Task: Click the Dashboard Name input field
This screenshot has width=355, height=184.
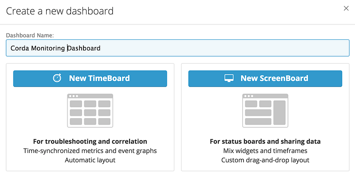Action: click(177, 48)
